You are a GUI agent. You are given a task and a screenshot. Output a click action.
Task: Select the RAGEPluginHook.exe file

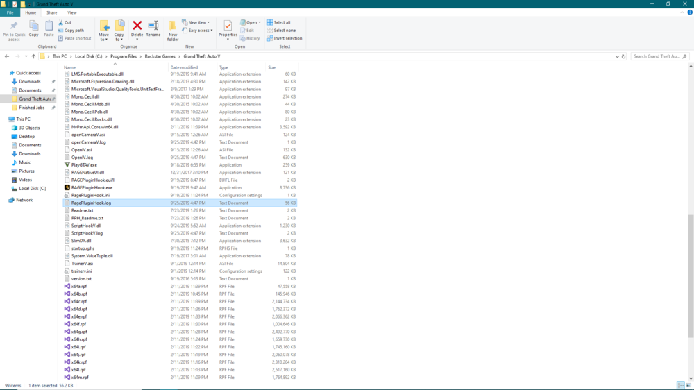[x=180, y=187]
